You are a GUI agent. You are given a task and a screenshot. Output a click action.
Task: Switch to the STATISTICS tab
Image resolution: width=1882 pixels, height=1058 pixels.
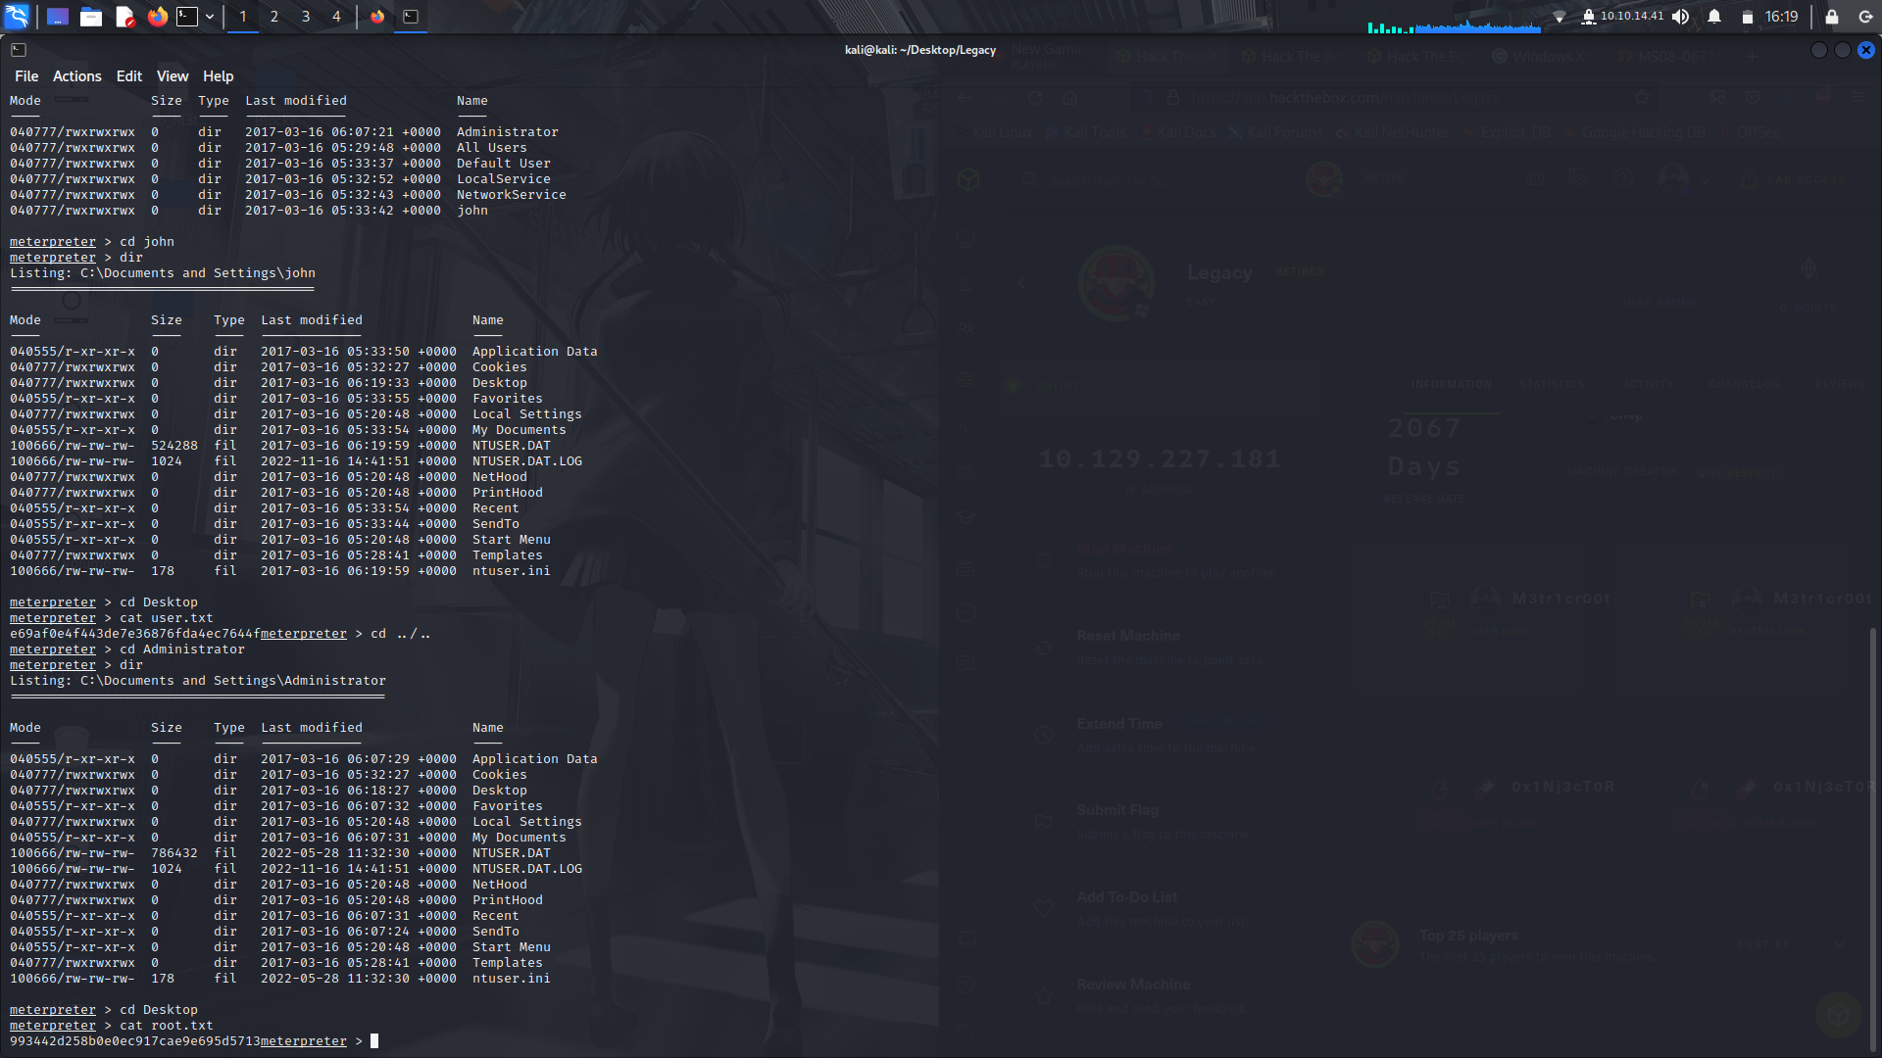(x=1552, y=383)
